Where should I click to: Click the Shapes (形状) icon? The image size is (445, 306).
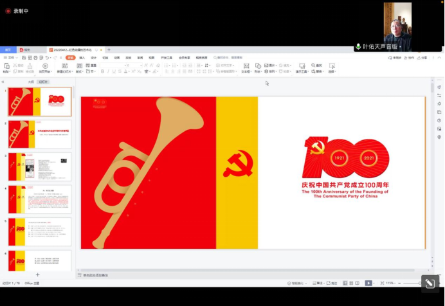click(258, 66)
